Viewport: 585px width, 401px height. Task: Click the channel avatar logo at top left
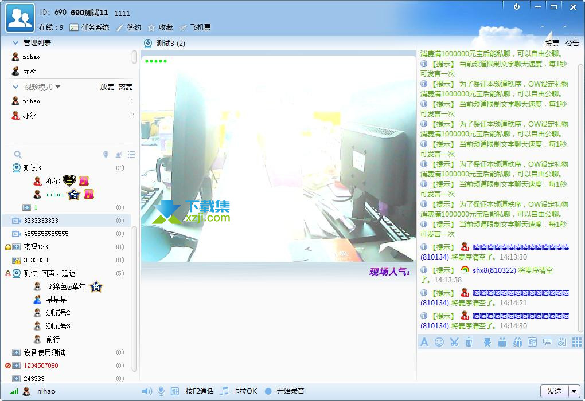20,18
